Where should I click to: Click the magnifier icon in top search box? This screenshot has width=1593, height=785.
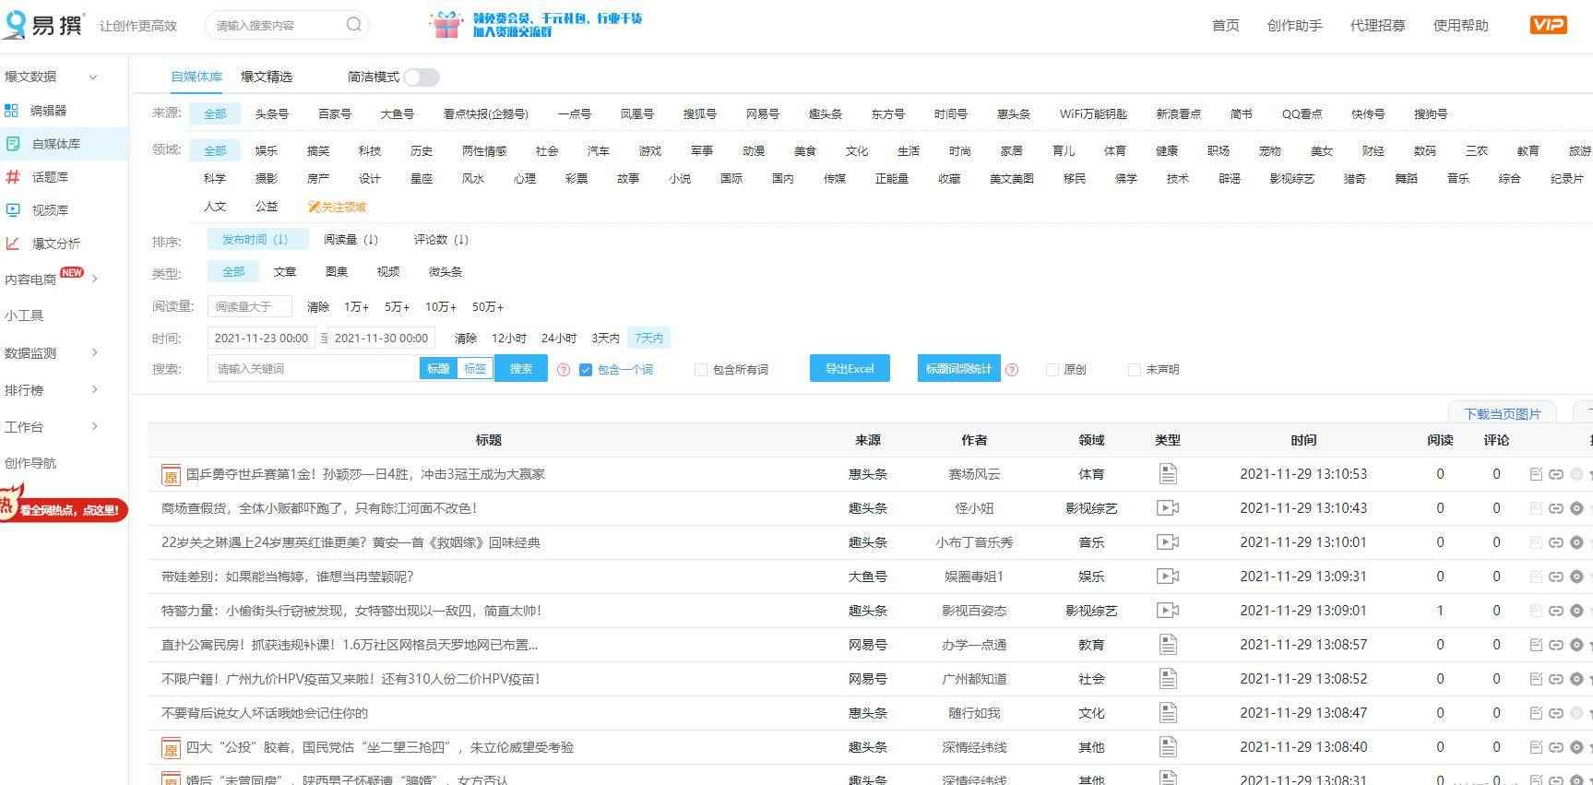coord(353,25)
